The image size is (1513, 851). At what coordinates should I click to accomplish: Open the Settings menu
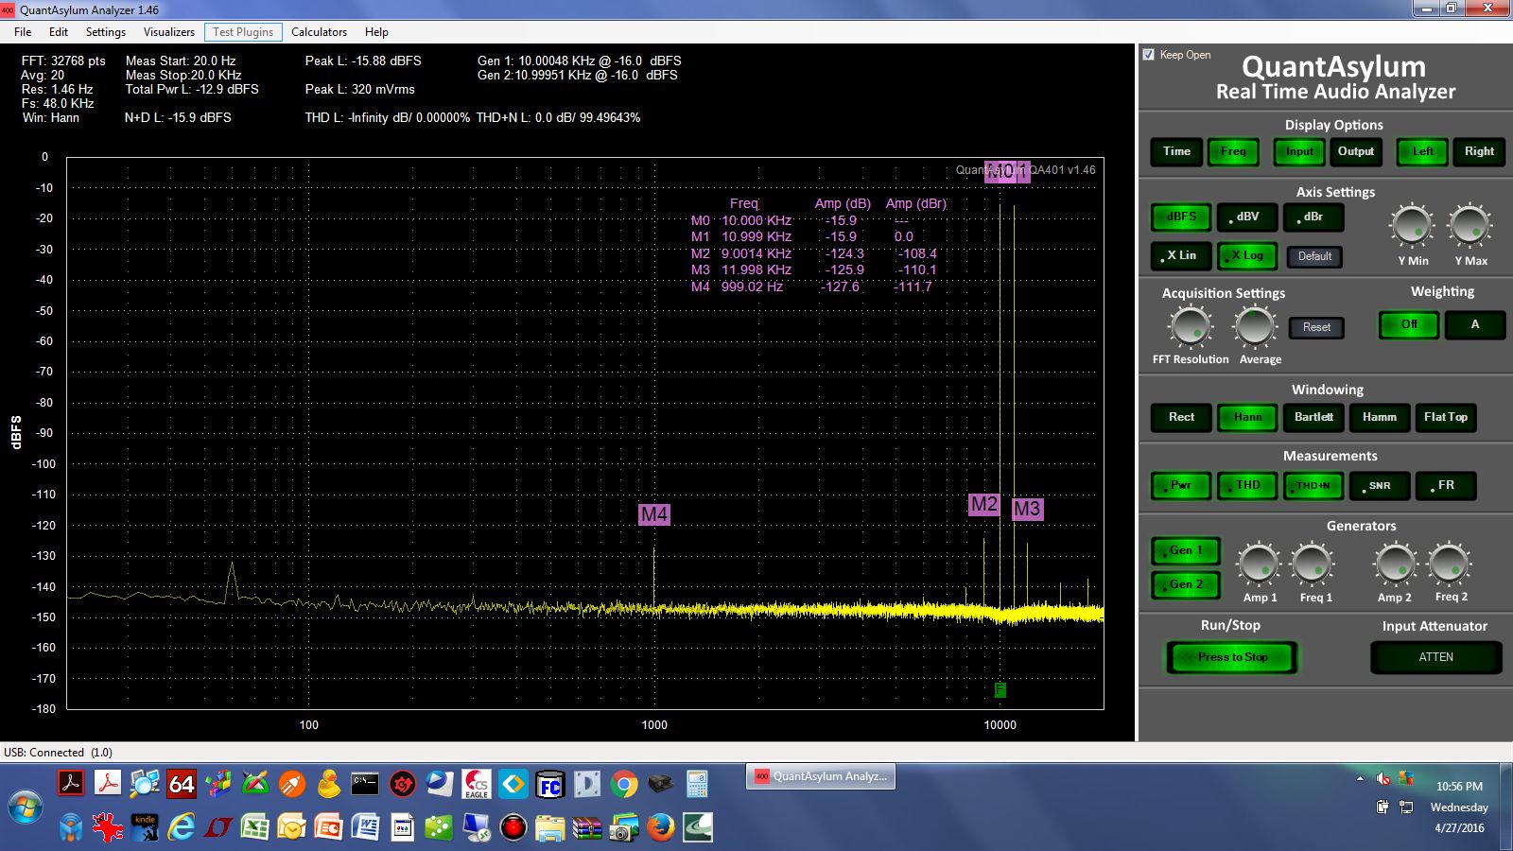point(106,31)
